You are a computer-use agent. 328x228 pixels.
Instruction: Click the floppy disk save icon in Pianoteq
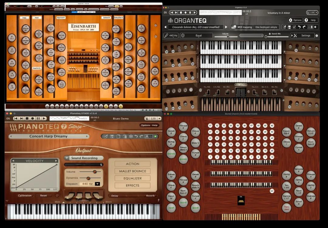112,136
